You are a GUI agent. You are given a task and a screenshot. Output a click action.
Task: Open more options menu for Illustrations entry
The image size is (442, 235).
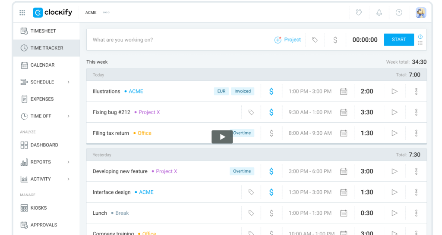tap(416, 91)
